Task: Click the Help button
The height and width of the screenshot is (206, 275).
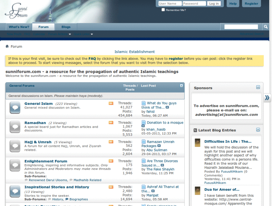Action: [x=233, y=3]
